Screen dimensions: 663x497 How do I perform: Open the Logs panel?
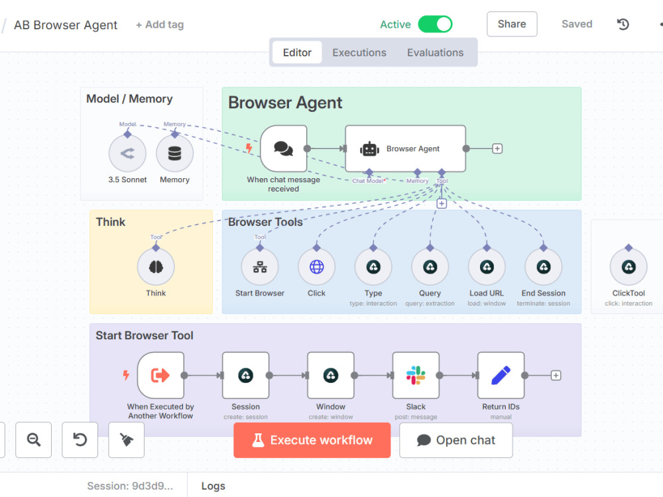213,486
